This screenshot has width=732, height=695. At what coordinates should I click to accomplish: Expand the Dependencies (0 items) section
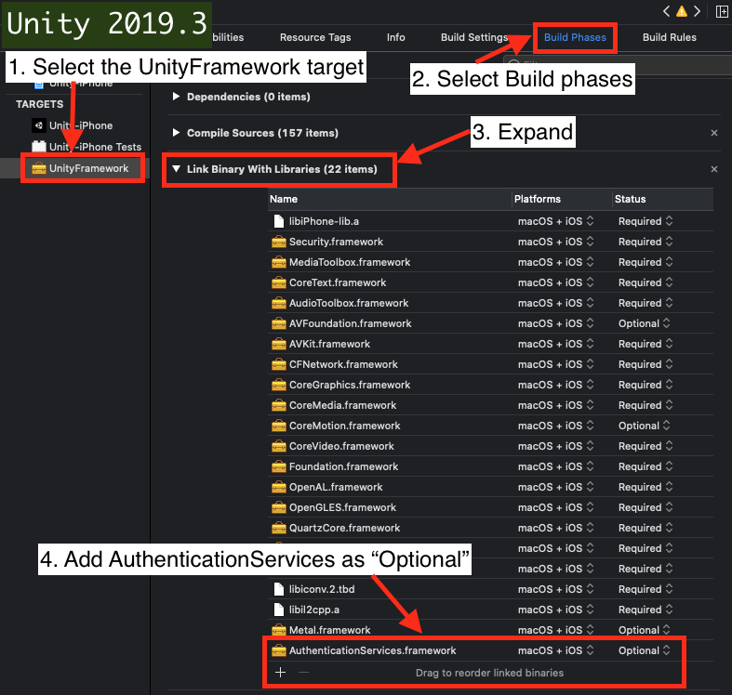click(x=176, y=96)
